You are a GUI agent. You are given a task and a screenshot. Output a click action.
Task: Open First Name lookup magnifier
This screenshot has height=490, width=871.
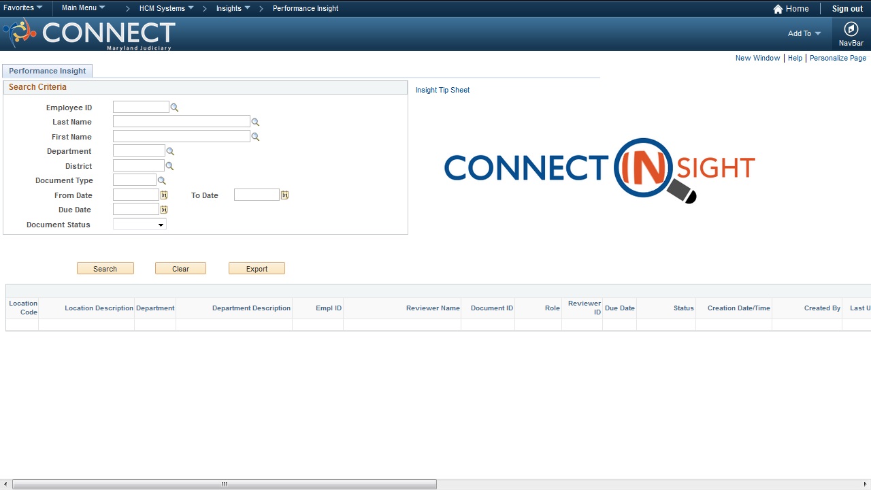(255, 137)
